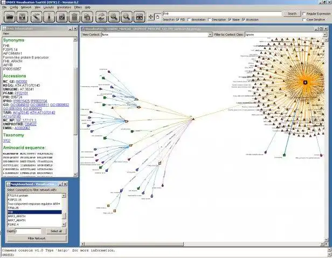Click the ONDEX command console prompt
332x258 pixels.
tap(9, 255)
